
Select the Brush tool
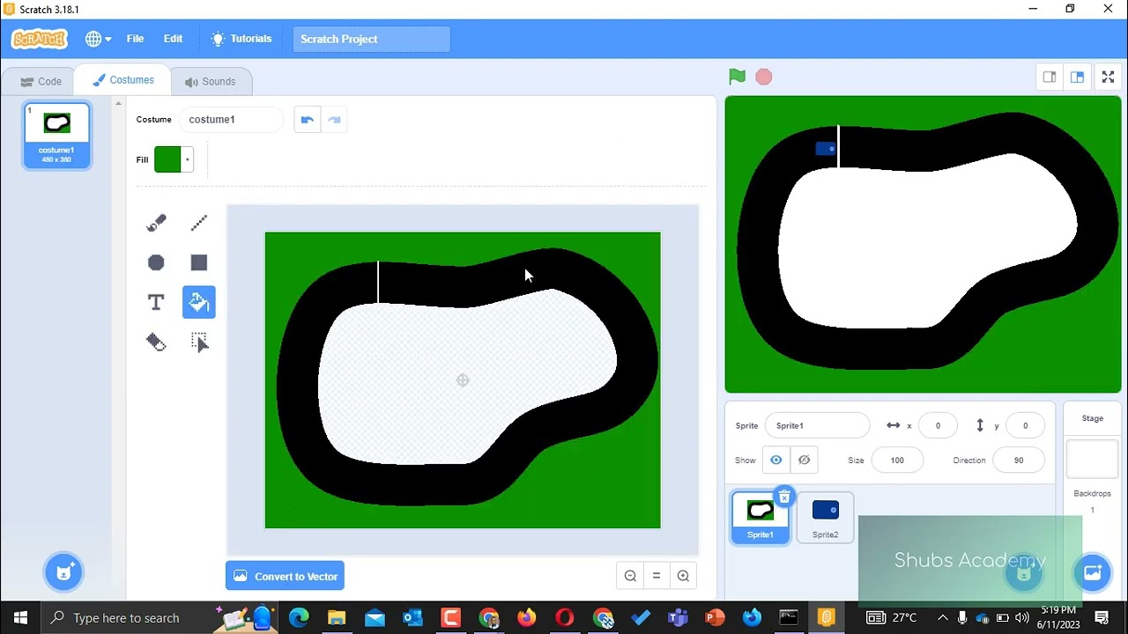[156, 224]
